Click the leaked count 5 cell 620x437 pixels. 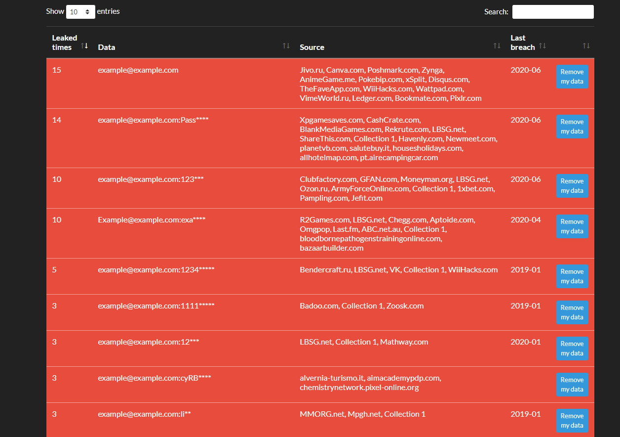point(54,269)
